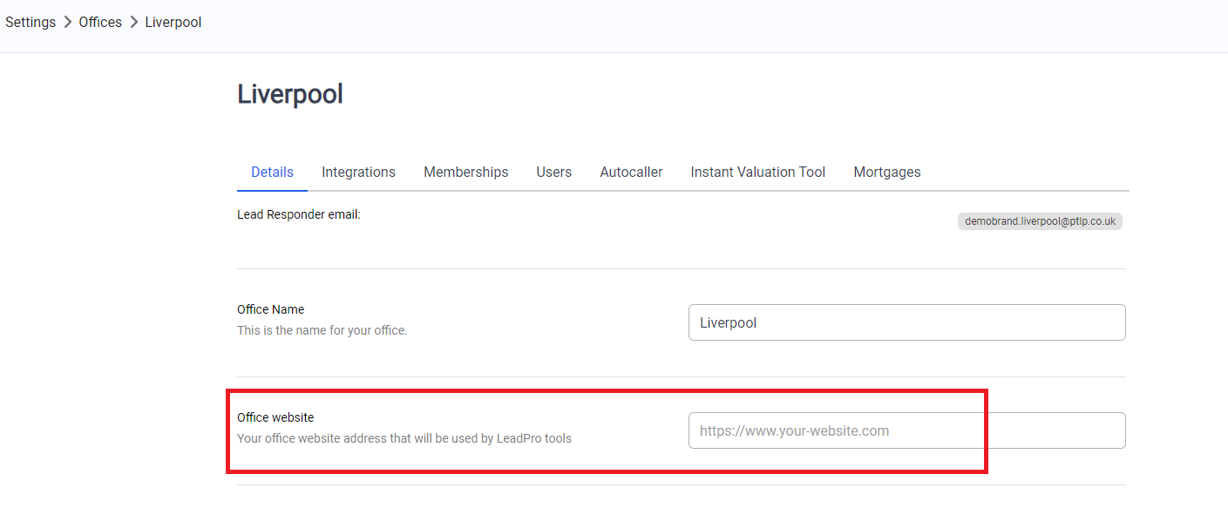Image resolution: width=1228 pixels, height=515 pixels.
Task: Open the Instant Valuation Tool tab
Action: (x=757, y=173)
